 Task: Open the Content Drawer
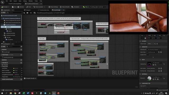pos(7,90)
